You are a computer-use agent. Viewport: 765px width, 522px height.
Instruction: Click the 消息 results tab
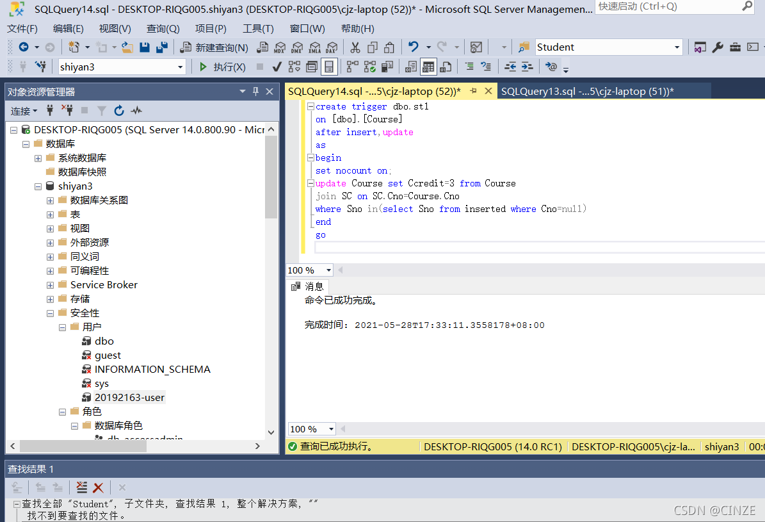point(308,286)
